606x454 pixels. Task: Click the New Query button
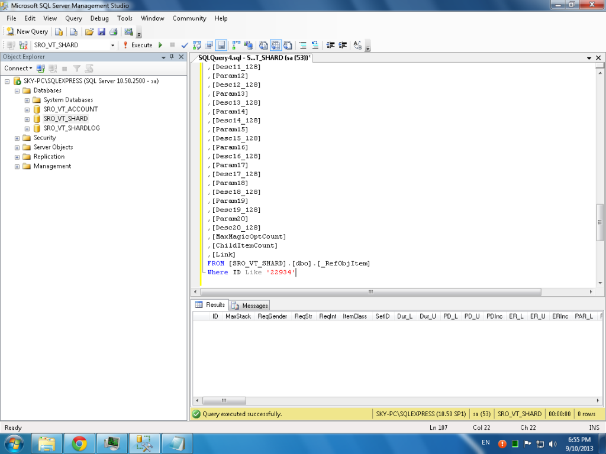pyautogui.click(x=27, y=32)
